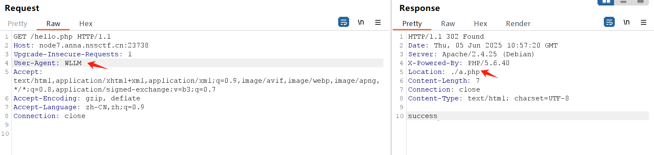The height and width of the screenshot is (155, 654).
Task: Switch Request view to Raw tab
Action: [x=53, y=24]
